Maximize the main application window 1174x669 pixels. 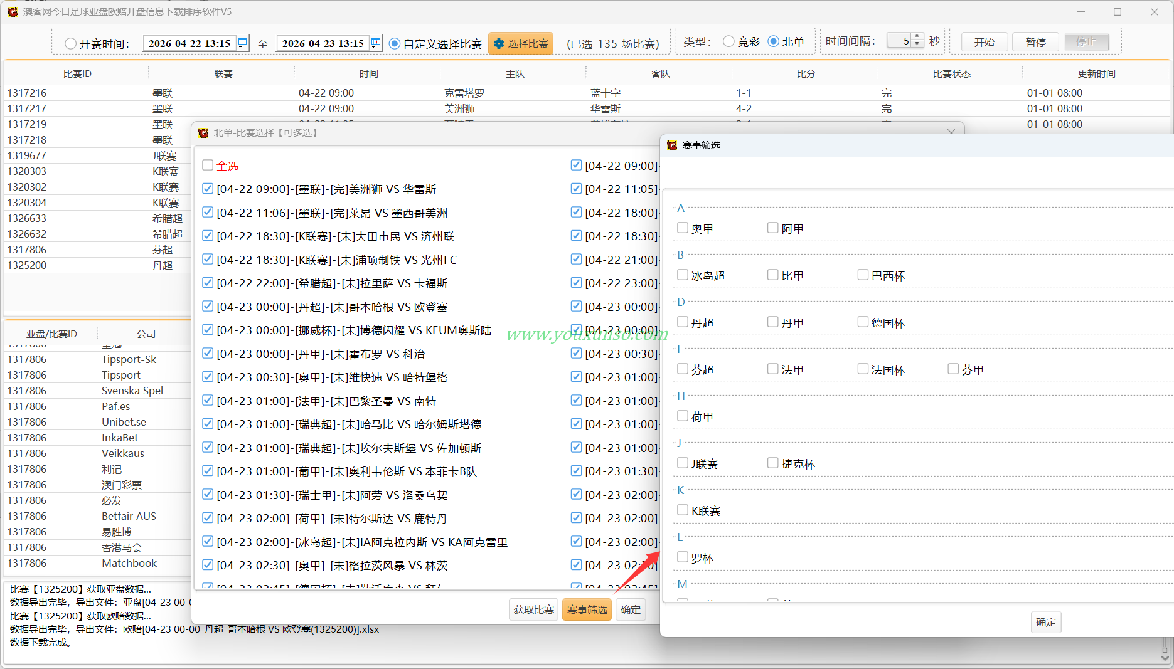coord(1118,12)
